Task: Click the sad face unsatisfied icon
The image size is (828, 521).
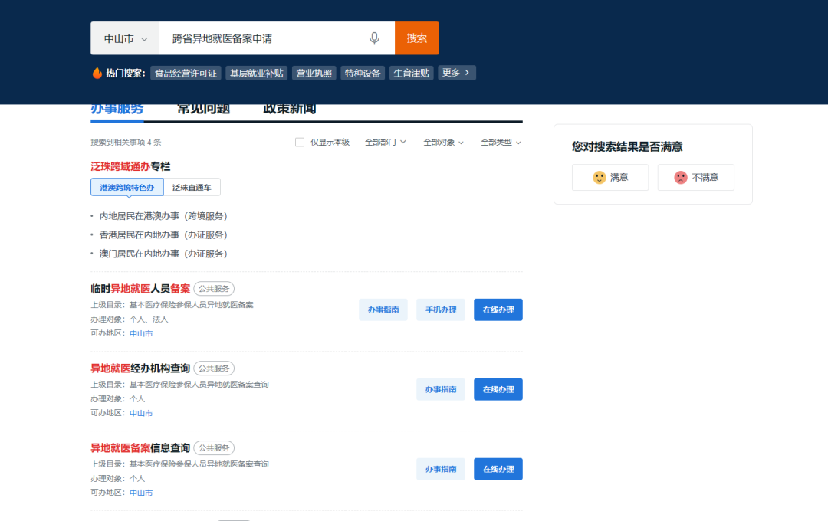Action: pyautogui.click(x=681, y=177)
